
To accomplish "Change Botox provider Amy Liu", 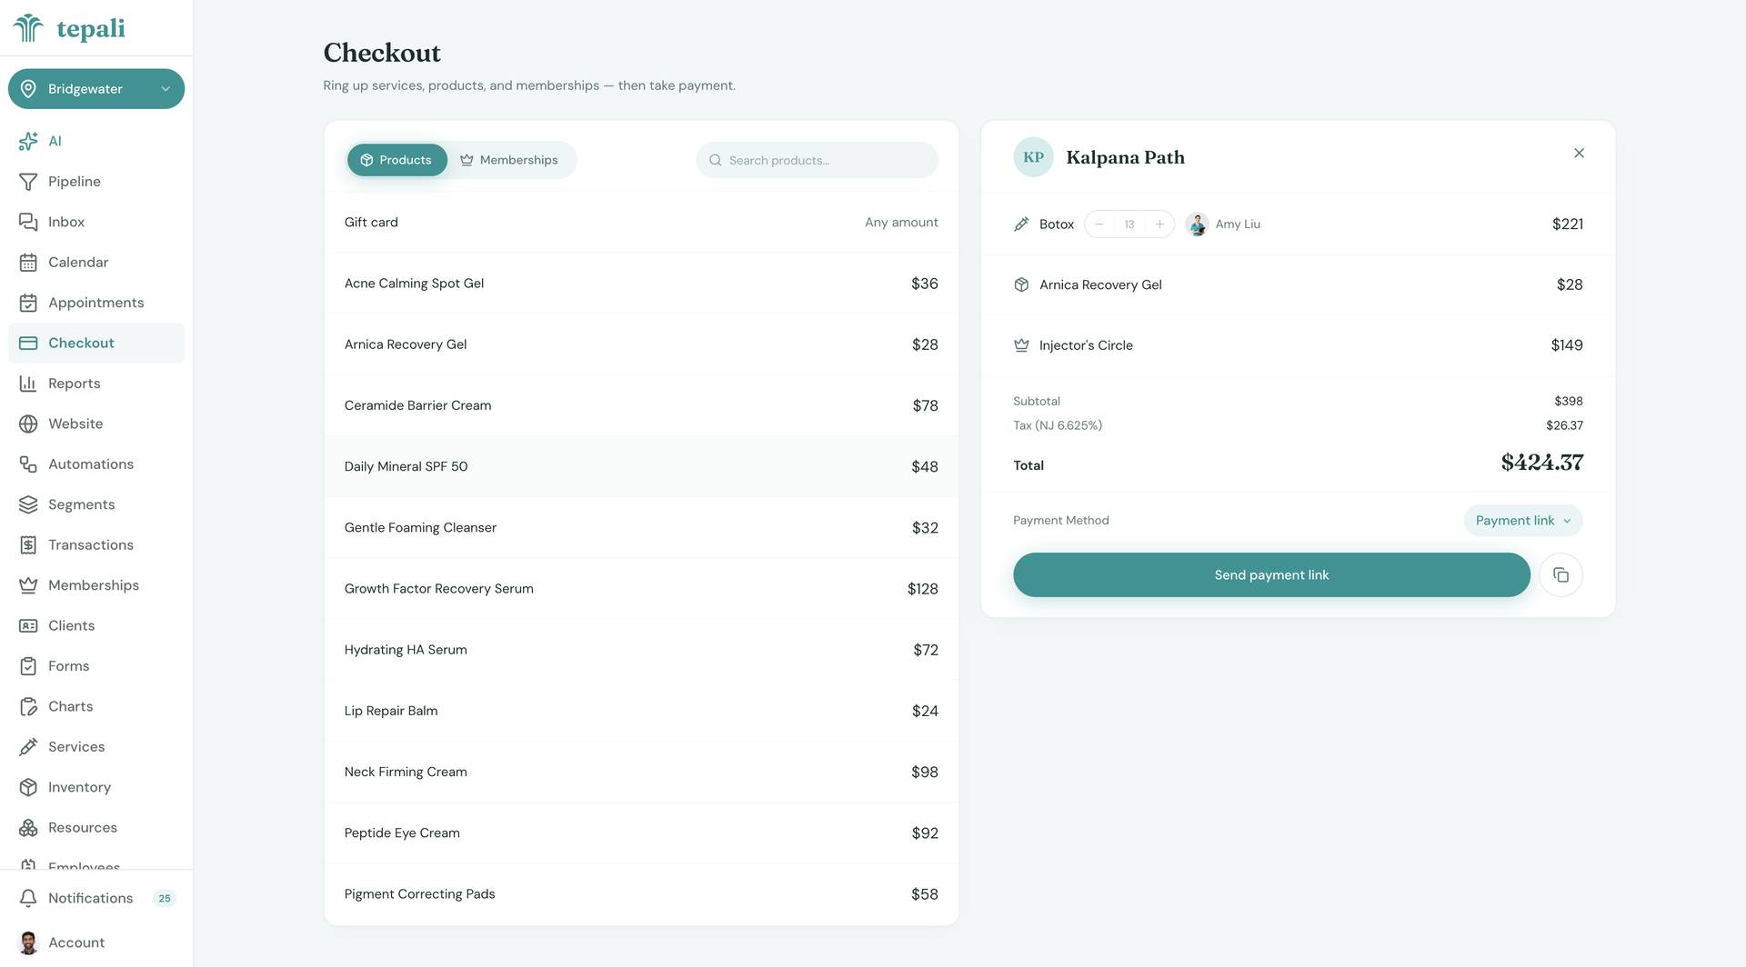I will pyautogui.click(x=1224, y=224).
